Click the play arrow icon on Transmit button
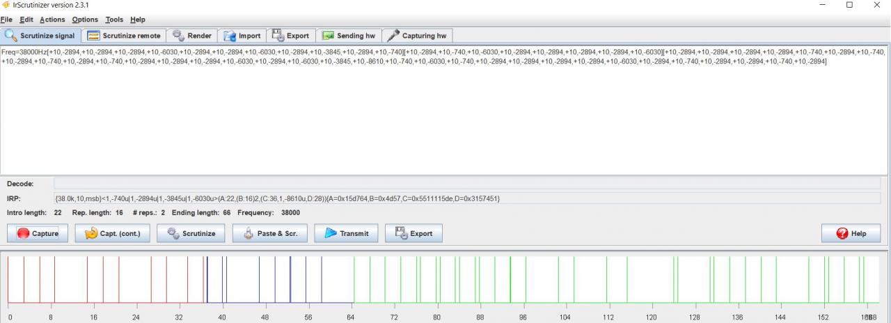891x323 pixels. (x=331, y=233)
